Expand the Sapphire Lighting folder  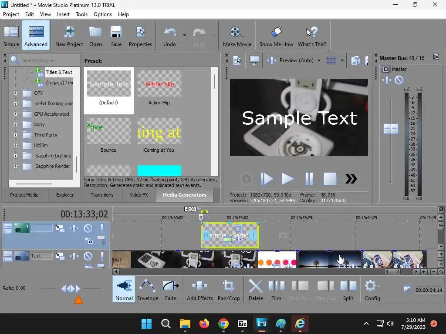pyautogui.click(x=15, y=156)
